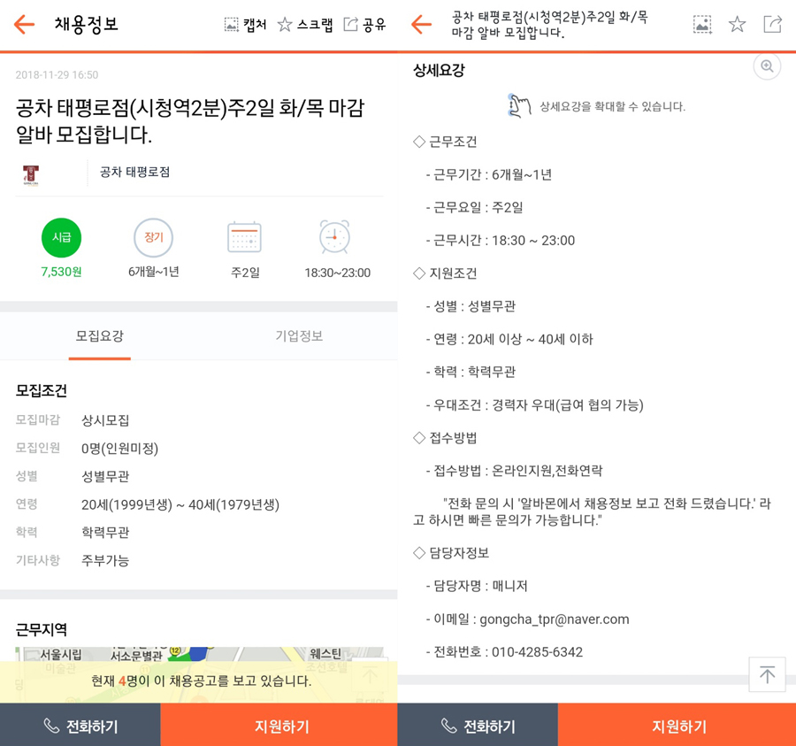796x746 pixels.
Task: Tap 담당자명 : 매니저 line
Action: (477, 586)
